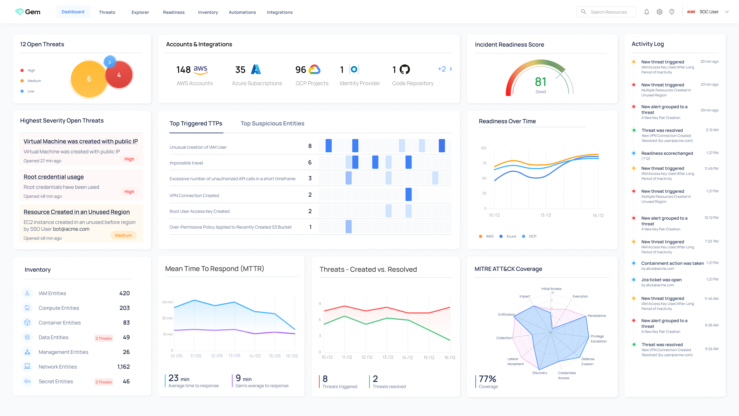
Task: Click the Container Entities cube icon
Action: click(x=27, y=322)
